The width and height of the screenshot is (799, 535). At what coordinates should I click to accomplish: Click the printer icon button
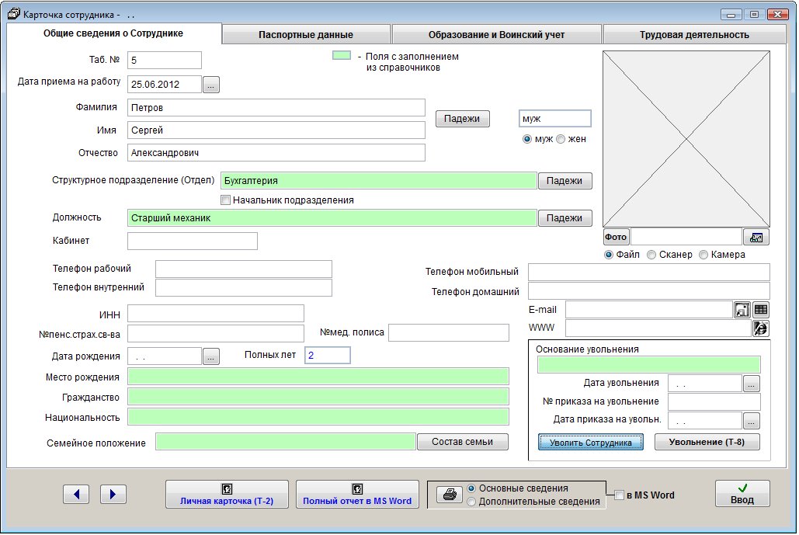coord(449,495)
